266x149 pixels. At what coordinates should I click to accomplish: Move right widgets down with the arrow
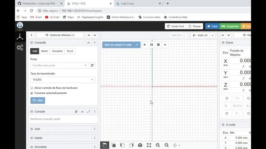[x=229, y=35]
